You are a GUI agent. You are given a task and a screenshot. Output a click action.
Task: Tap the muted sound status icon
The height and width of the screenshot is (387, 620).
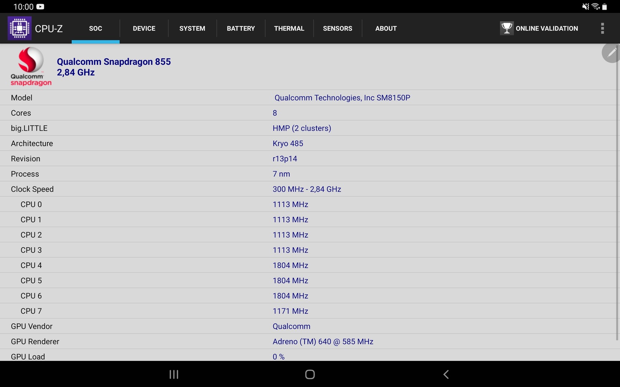pyautogui.click(x=586, y=6)
